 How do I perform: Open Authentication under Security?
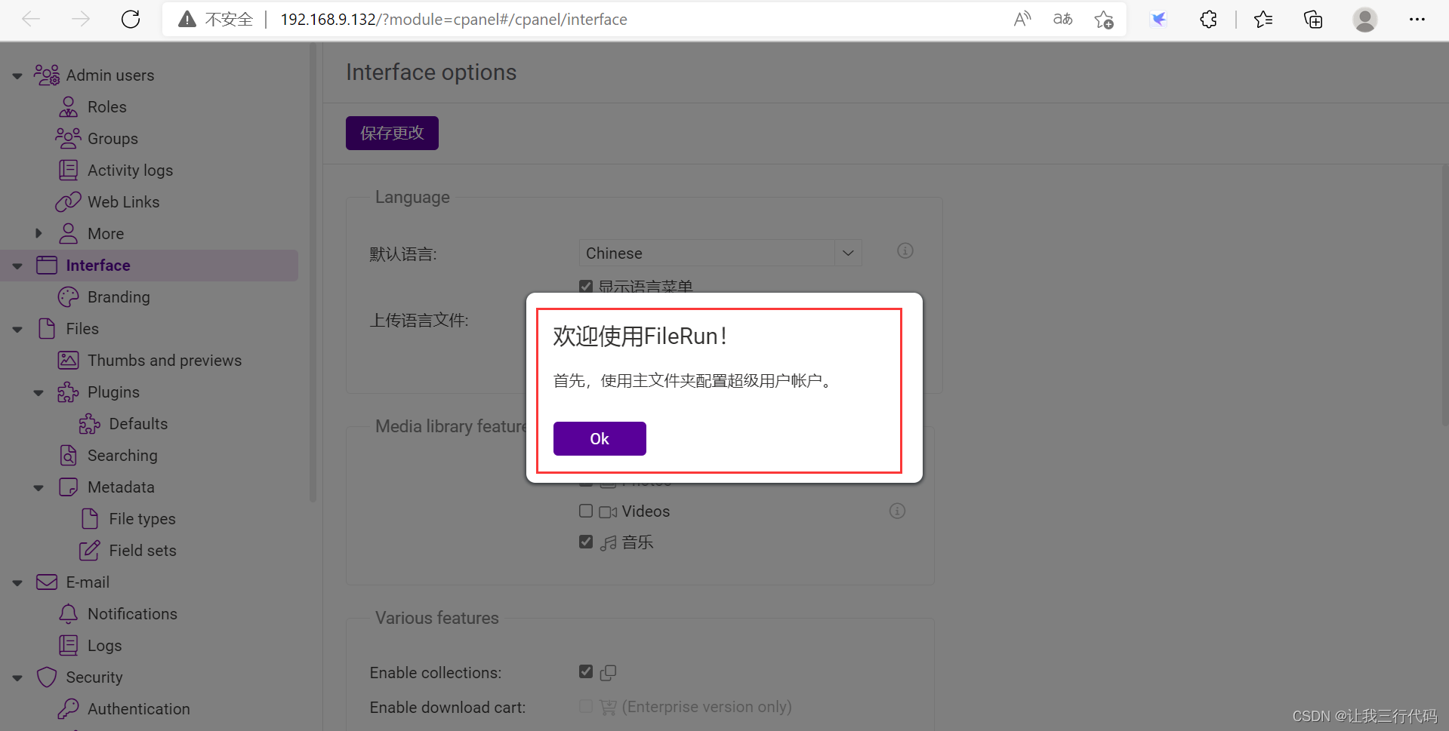[139, 708]
